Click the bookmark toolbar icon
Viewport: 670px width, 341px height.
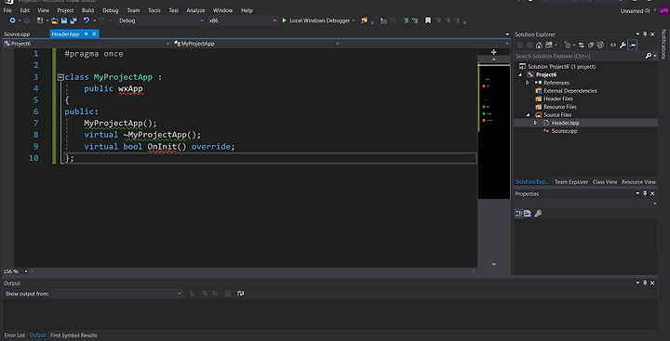[x=428, y=20]
